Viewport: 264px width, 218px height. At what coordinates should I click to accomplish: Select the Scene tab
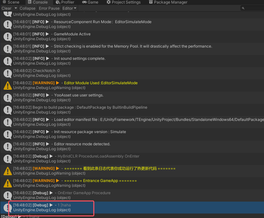12,2
